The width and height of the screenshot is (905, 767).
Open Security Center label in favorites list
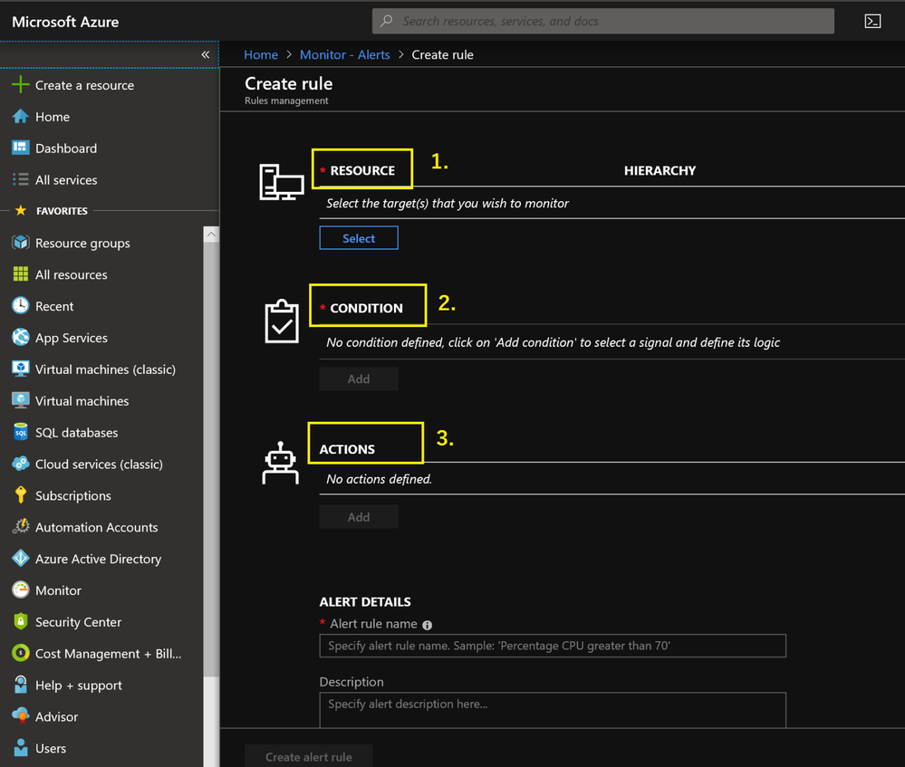79,622
